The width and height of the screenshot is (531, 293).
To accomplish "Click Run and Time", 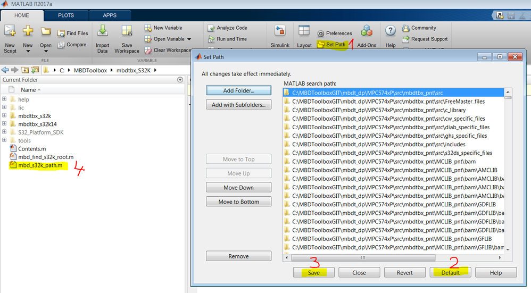I will pos(228,39).
